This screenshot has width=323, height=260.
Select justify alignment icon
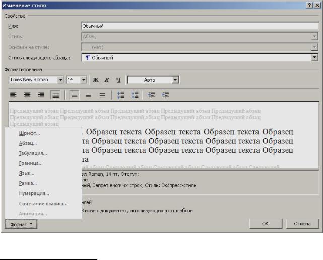pyautogui.click(x=55, y=95)
